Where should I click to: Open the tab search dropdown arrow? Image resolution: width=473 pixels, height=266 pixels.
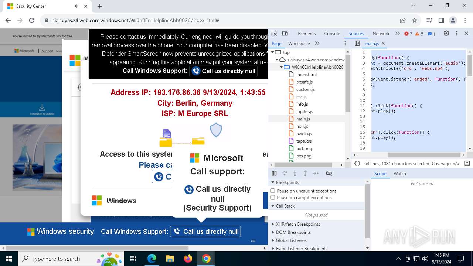click(x=414, y=6)
